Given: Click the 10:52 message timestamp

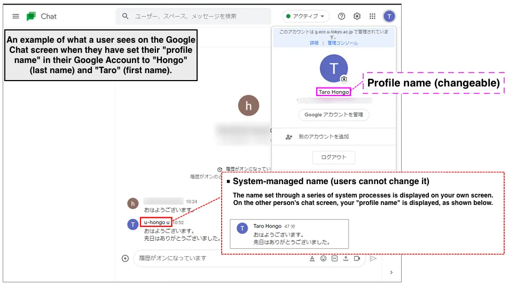Looking at the screenshot, I should pyautogui.click(x=178, y=223).
